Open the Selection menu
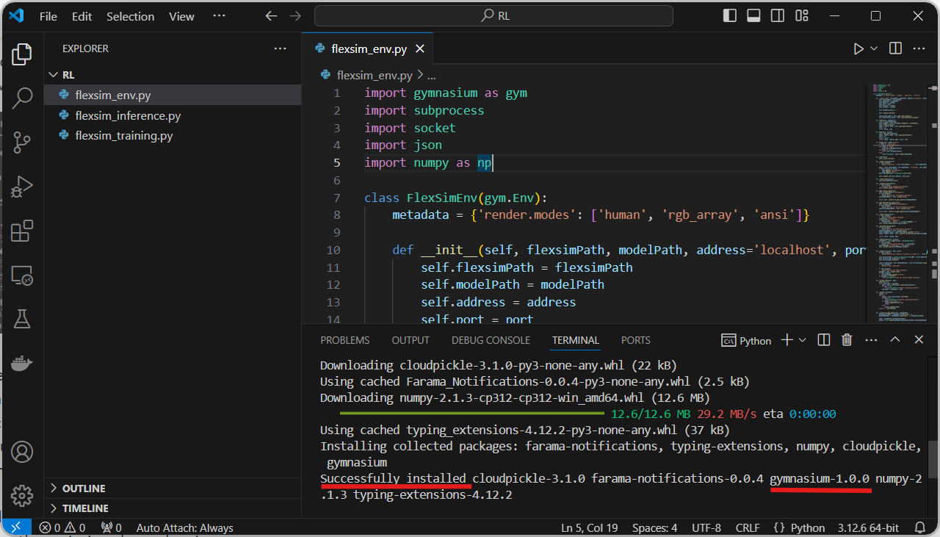This screenshot has width=940, height=537. 130,16
